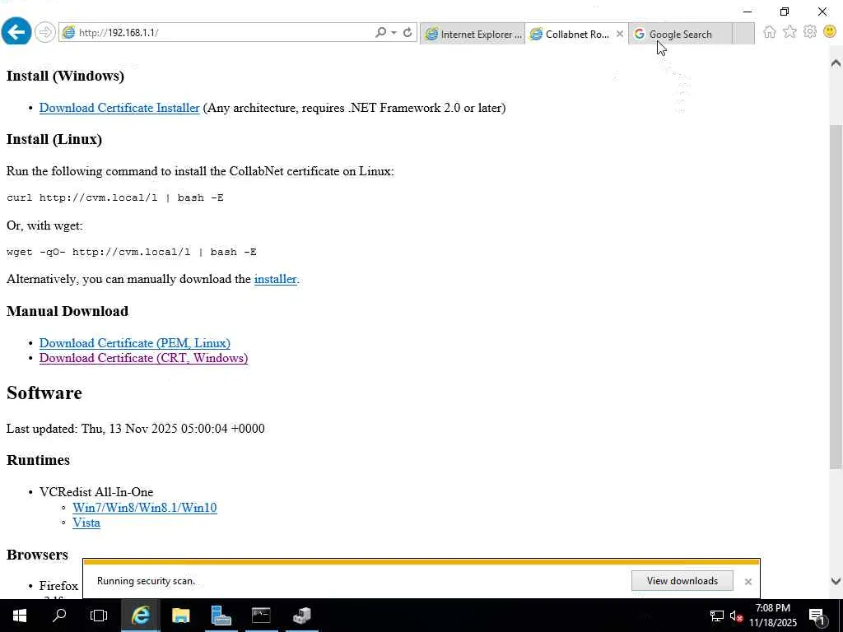Click the Install (Linux) heading
This screenshot has height=632, width=843.
pyautogui.click(x=54, y=140)
